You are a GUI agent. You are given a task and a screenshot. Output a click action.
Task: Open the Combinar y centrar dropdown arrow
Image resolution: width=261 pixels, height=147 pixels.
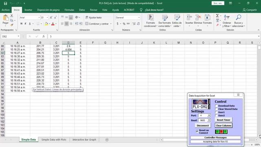click(111, 24)
